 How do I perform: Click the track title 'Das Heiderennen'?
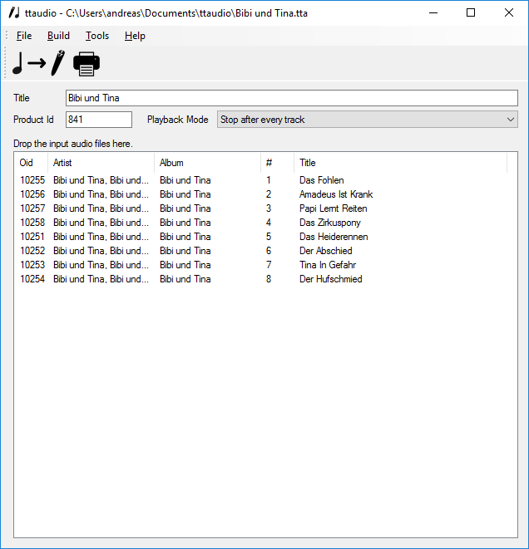tap(334, 237)
